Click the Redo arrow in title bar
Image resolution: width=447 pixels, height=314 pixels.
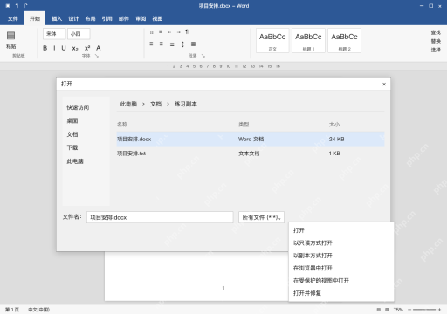[x=26, y=5]
